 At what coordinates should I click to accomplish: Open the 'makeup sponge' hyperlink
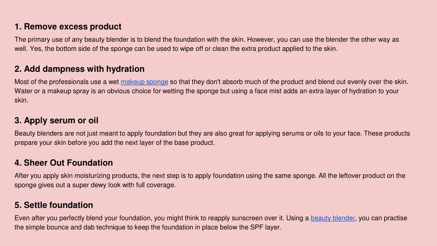pyautogui.click(x=144, y=82)
